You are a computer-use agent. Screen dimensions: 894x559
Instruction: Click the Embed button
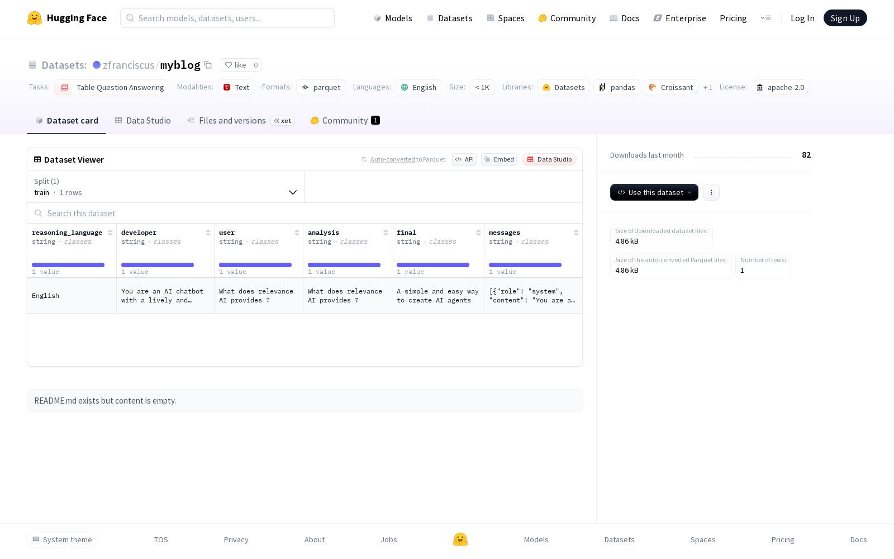[499, 159]
